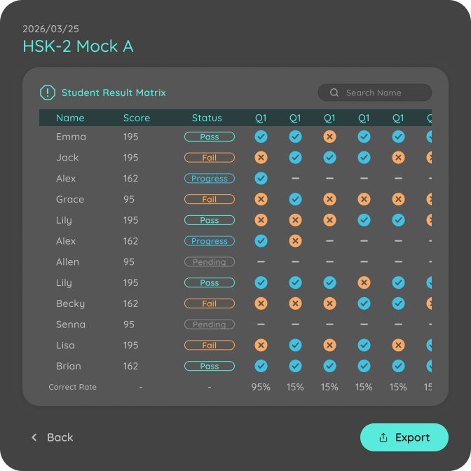Select Lisa's second Q1 check mark
This screenshot has height=471, width=471.
295,345
